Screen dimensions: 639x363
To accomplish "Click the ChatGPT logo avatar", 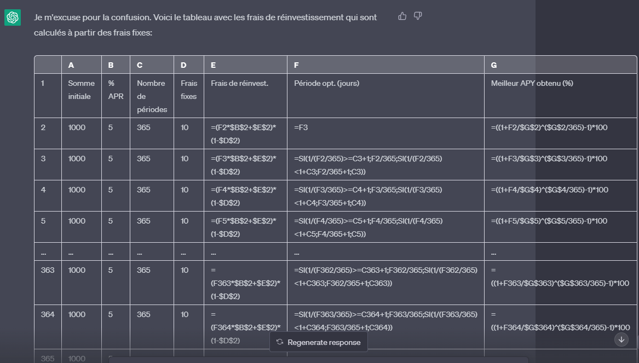I will coord(13,18).
